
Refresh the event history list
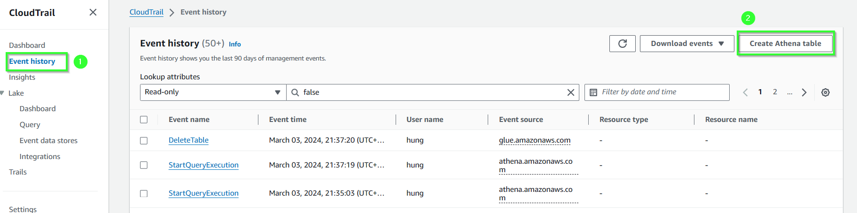623,44
